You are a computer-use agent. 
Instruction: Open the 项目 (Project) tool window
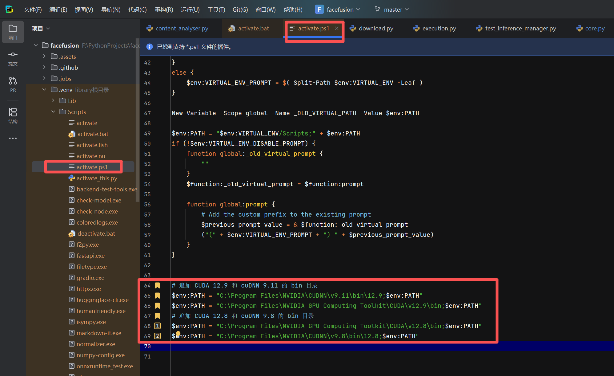pos(13,32)
